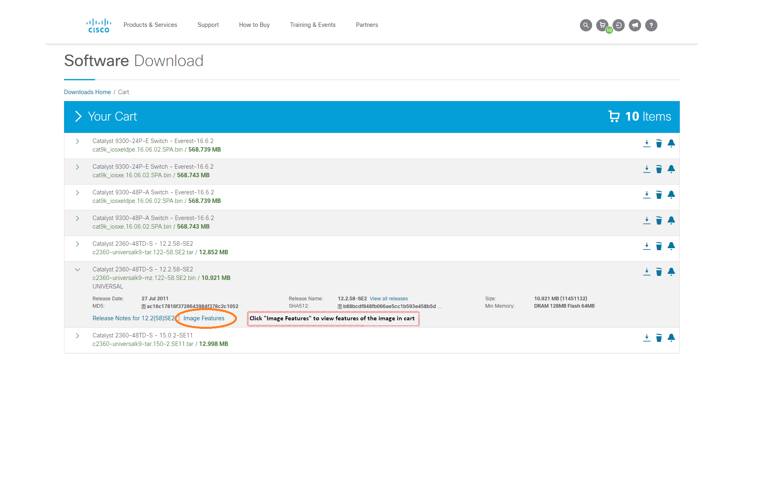Download 9300-24P-E cat9k_iosxeldpe 568.739 MB file
Screen dimensions: 783x489
[x=647, y=143]
